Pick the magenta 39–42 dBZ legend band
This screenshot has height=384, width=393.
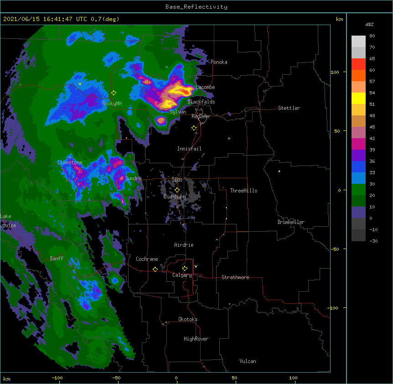click(x=358, y=144)
